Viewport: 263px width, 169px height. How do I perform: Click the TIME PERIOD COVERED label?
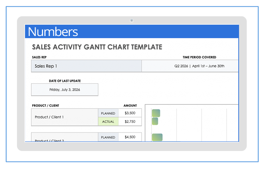pos(200,57)
